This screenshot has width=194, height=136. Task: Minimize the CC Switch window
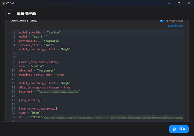coord(169,3)
